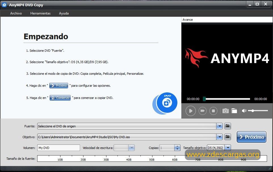Open the Herramientas menu
Viewport: 273px width, 172px height.
[x=40, y=13]
